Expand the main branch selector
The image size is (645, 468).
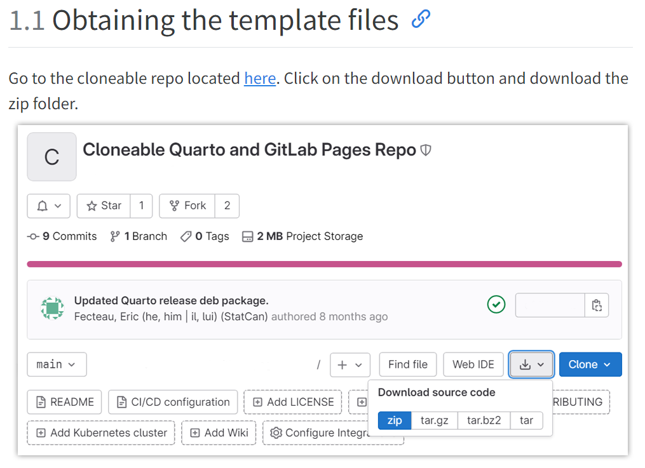pyautogui.click(x=57, y=364)
